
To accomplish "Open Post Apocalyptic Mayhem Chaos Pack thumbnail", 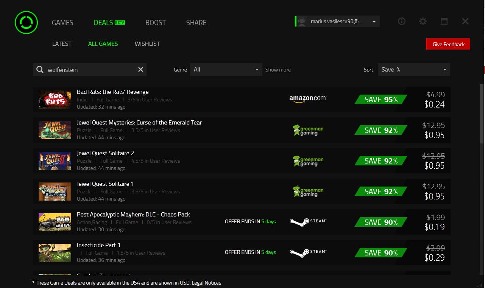I will 55,222.
